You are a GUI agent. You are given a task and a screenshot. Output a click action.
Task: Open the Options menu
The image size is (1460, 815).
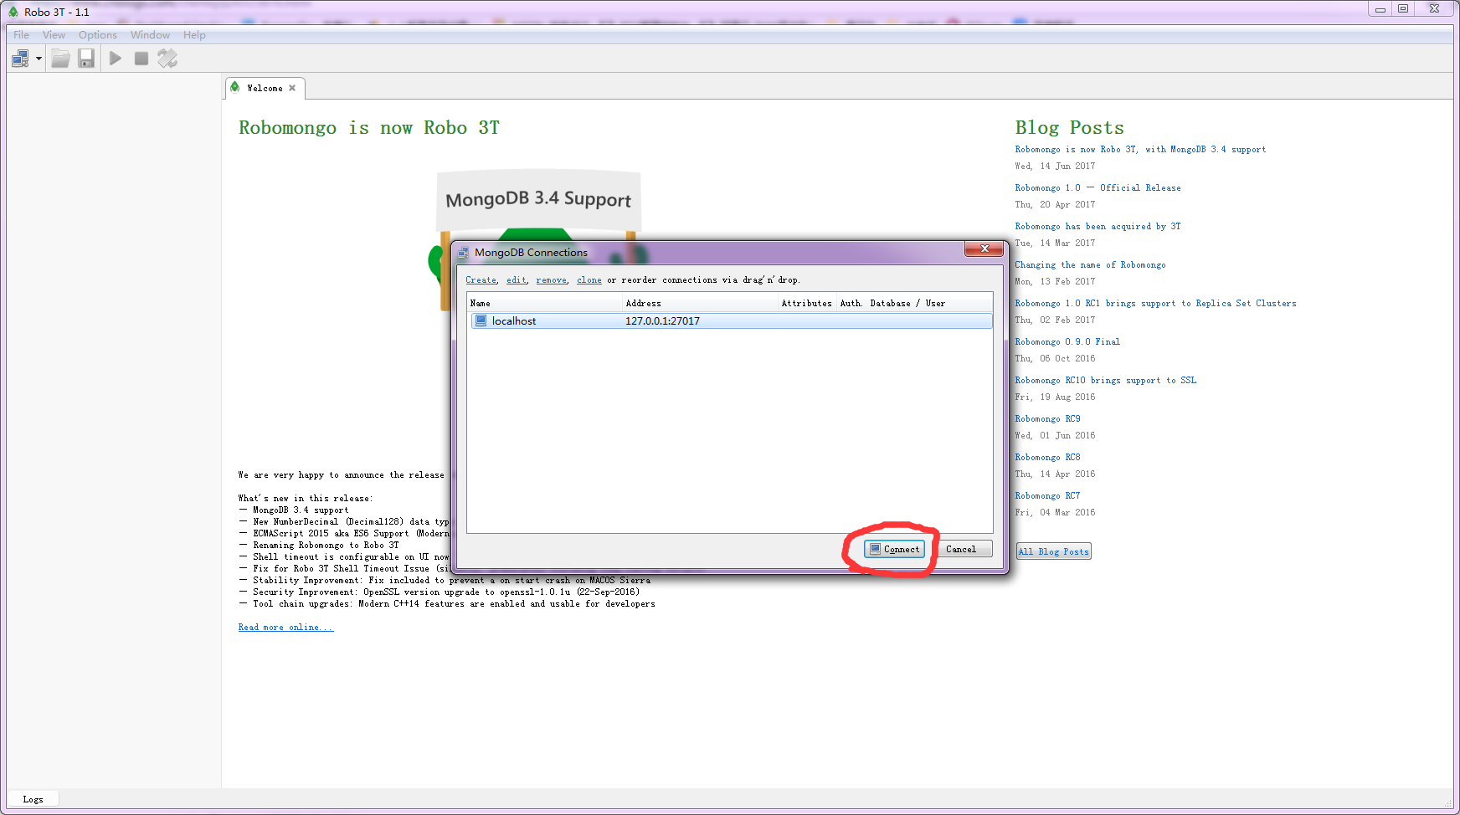pyautogui.click(x=98, y=35)
